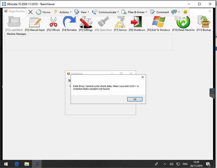Open the TeamViewer side panel handle
Screen dimensions: 217x168
(x=212, y=93)
